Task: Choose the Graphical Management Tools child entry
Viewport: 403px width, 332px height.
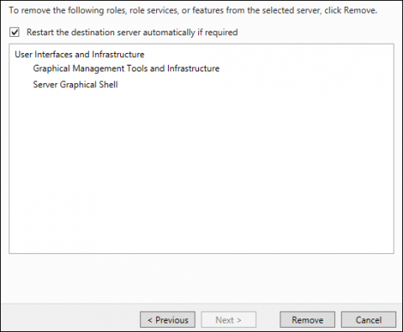Action: 126,69
